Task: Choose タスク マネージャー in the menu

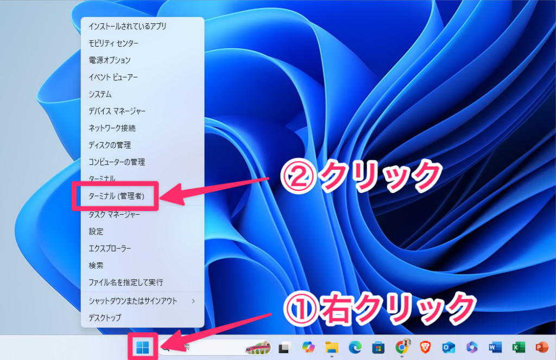Action: pyautogui.click(x=114, y=214)
